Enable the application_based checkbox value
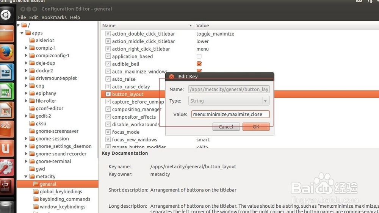The image size is (379, 213). [x=199, y=56]
